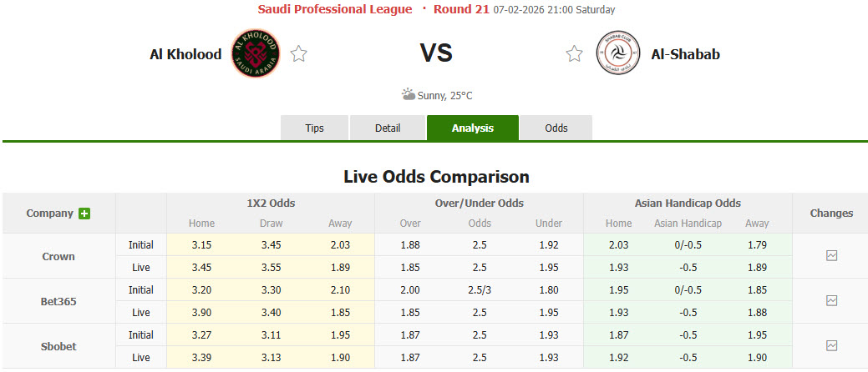The height and width of the screenshot is (372, 868).
Task: Click the Round 21 label
Action: pyautogui.click(x=460, y=9)
